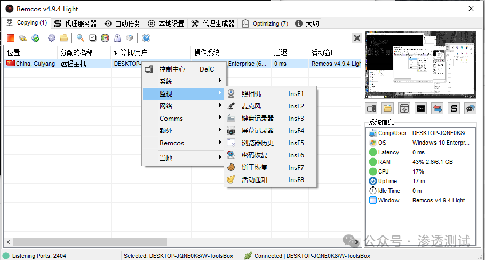Click the Comp/User row in system info
Viewport: 485px width, 260px height.
point(420,133)
